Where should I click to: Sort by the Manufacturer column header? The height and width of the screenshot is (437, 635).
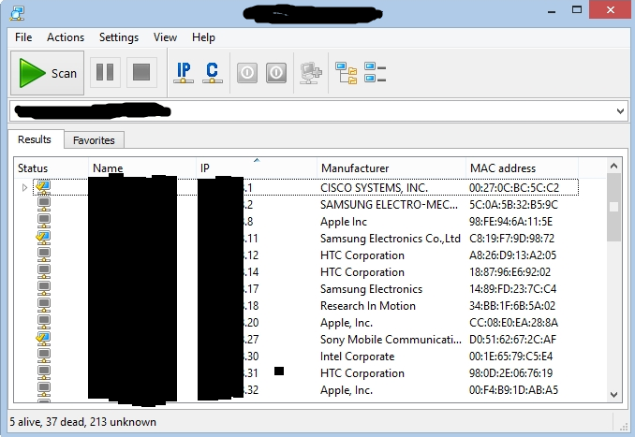pyautogui.click(x=391, y=168)
